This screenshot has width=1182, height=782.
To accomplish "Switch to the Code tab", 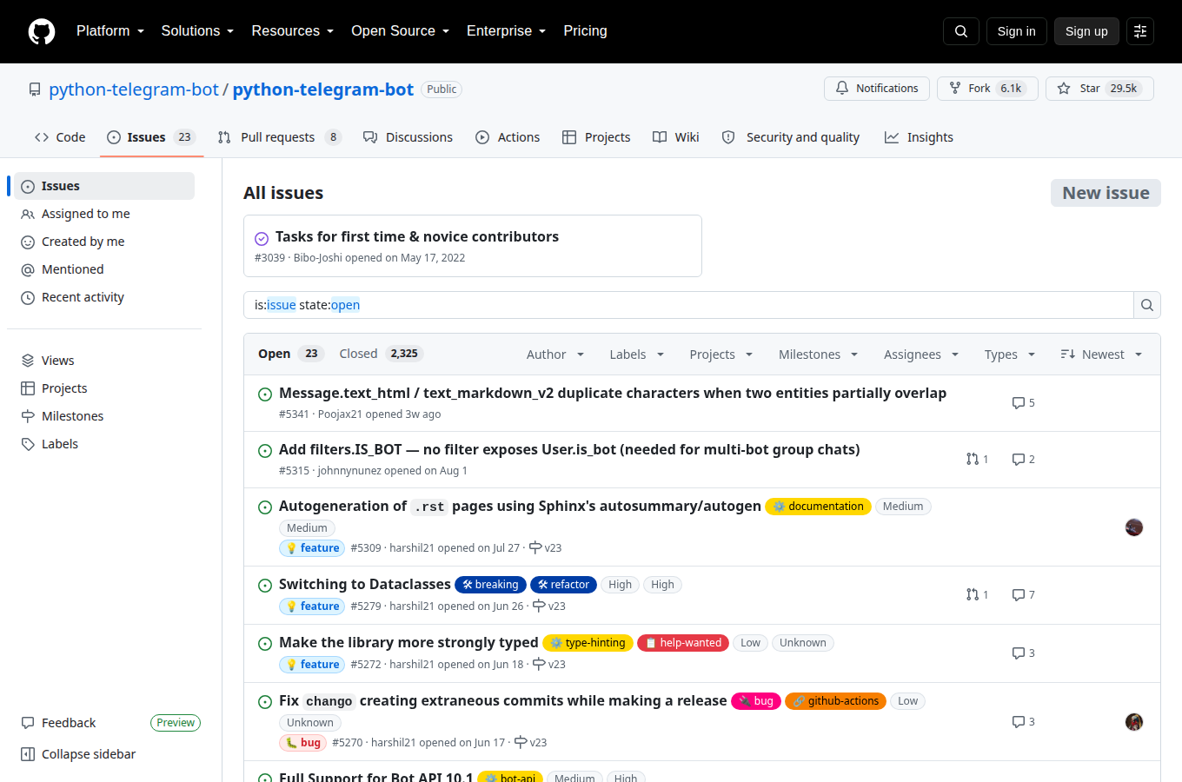I will (60, 137).
